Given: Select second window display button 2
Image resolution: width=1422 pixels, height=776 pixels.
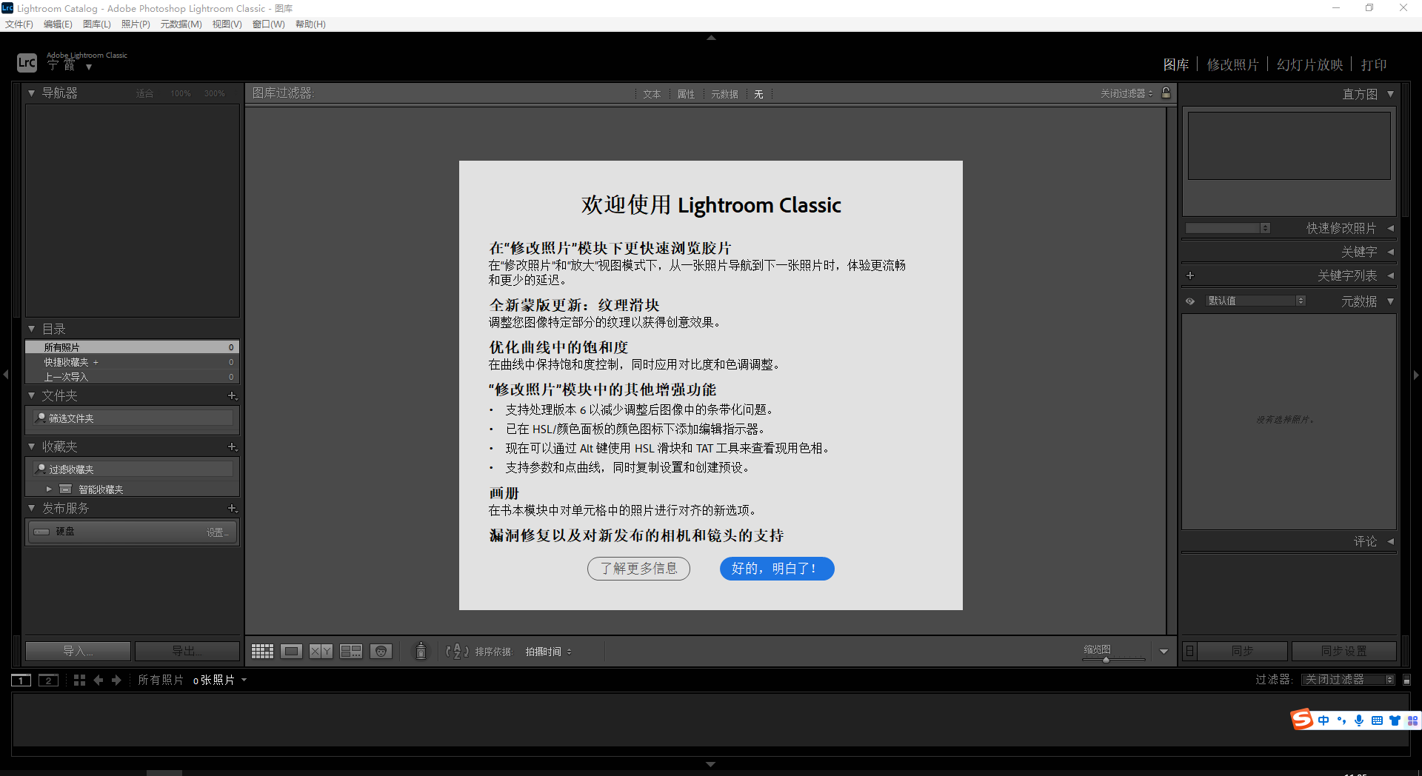Looking at the screenshot, I should click(x=48, y=680).
